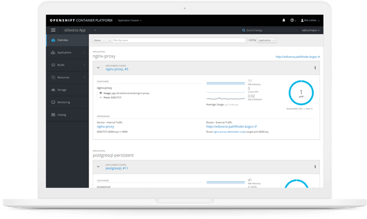Click the nginx-proxy ports icon
Screen dimensions: 367x219
[101, 98]
